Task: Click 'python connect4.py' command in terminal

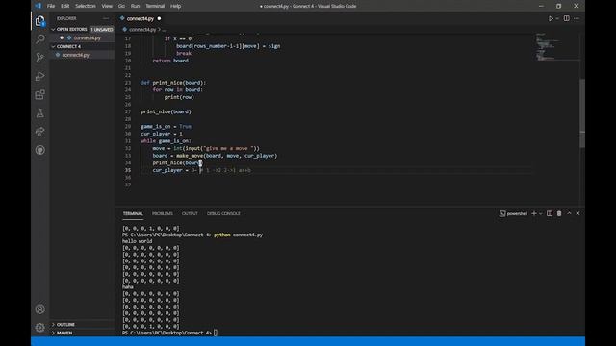Action: pyautogui.click(x=238, y=235)
